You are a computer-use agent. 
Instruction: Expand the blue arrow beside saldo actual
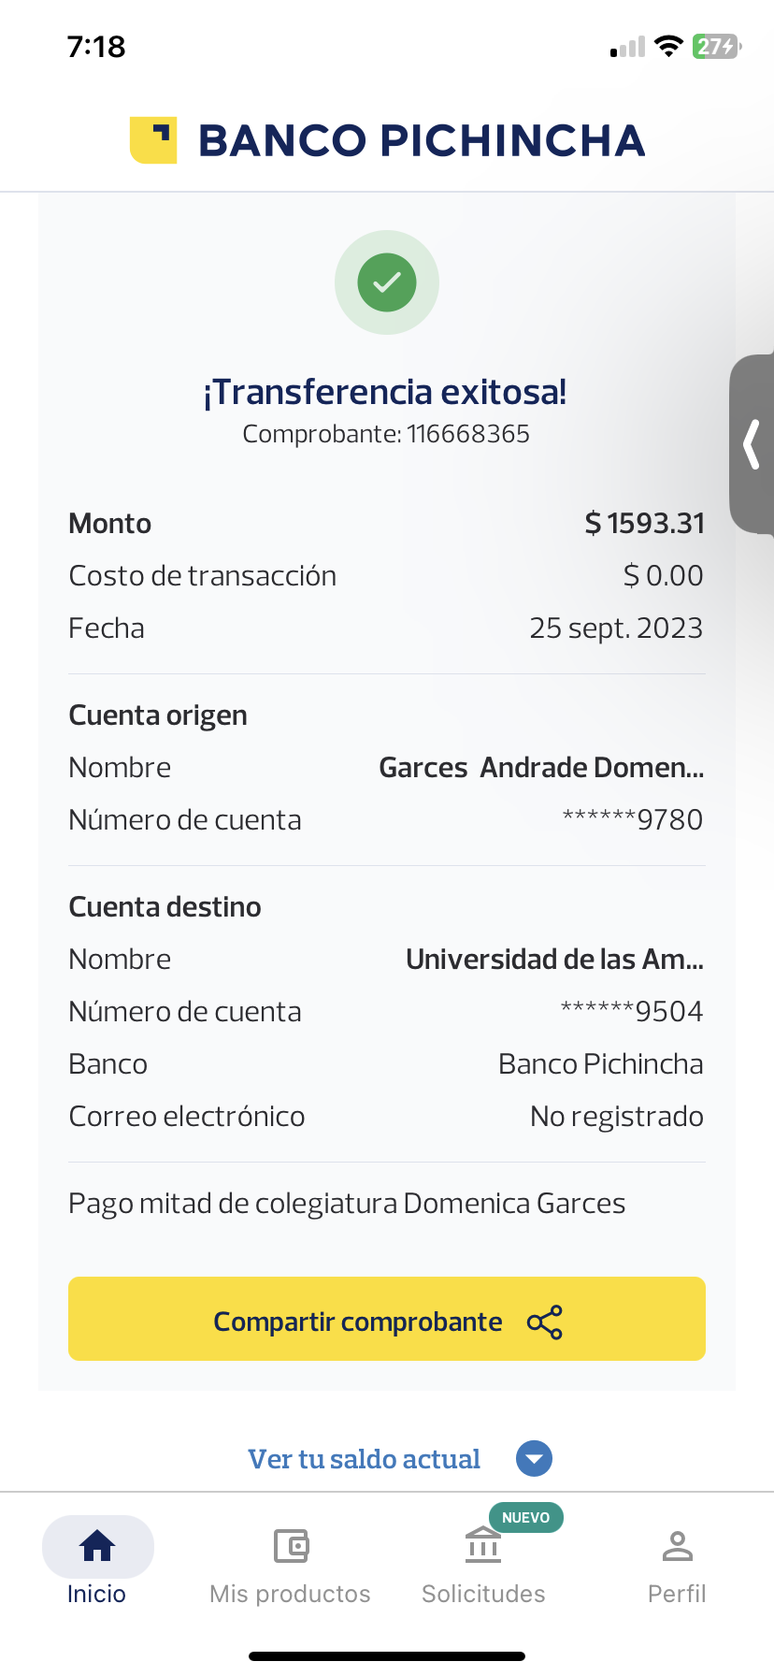pyautogui.click(x=535, y=1459)
